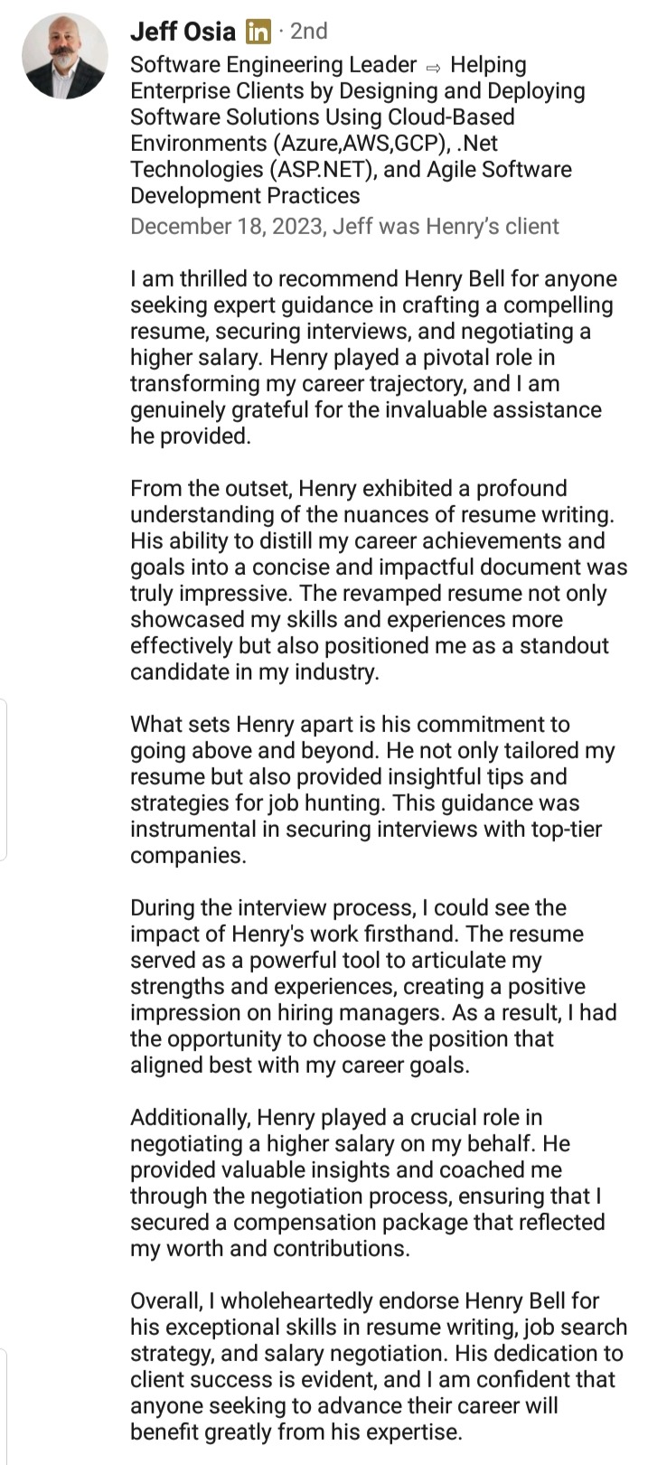Click "Jeff was Henry's client" relationship text
The image size is (648, 1465).
point(446,226)
